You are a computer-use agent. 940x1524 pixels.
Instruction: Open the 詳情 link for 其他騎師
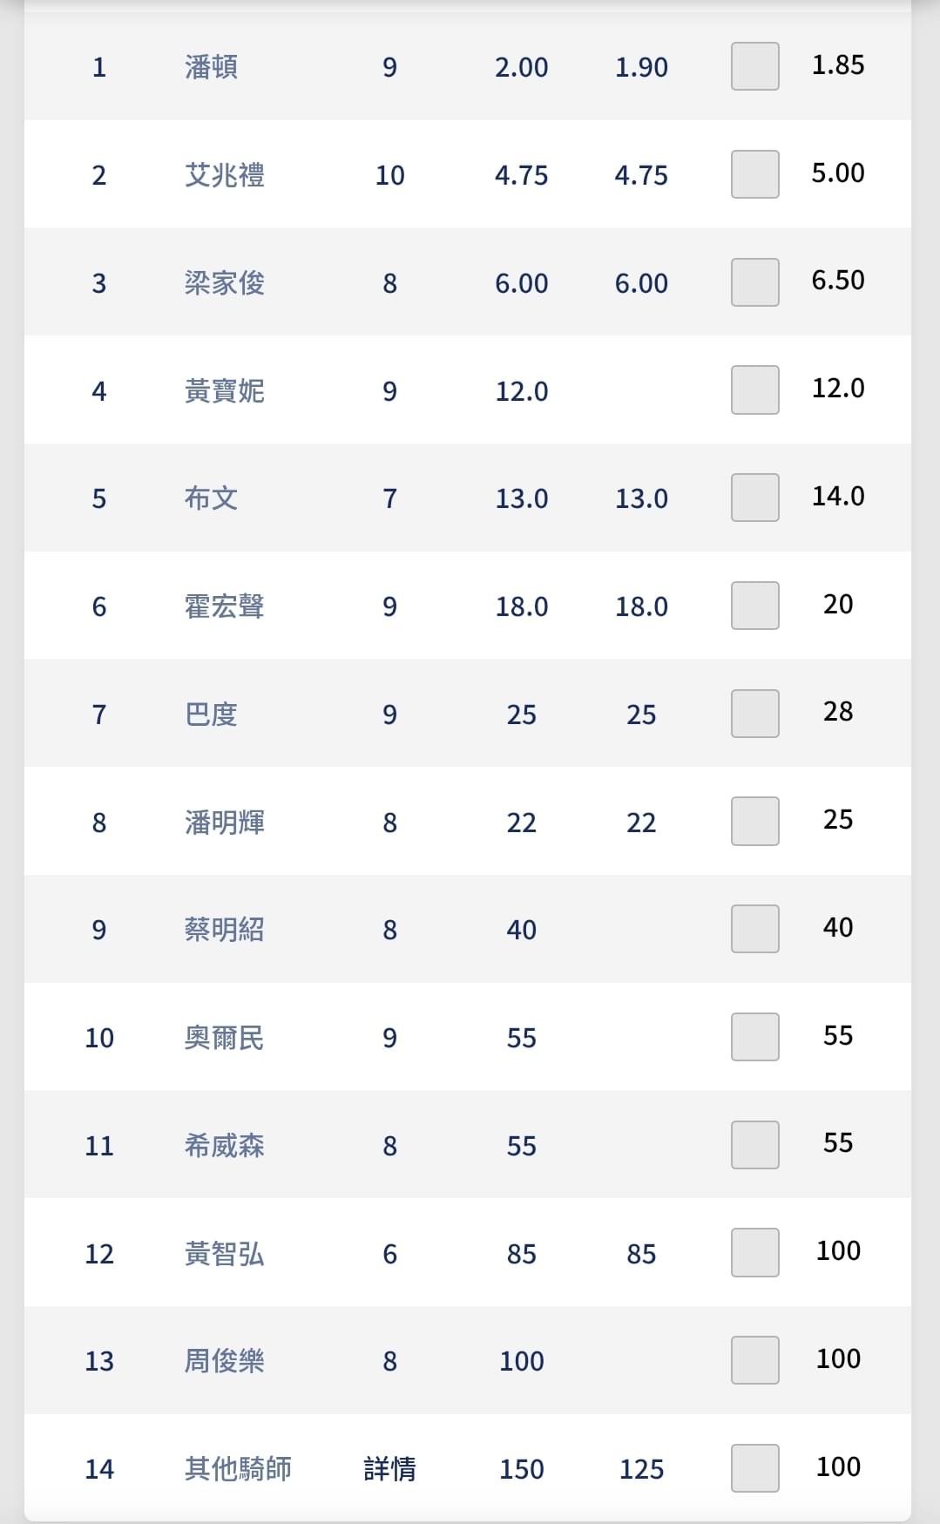(389, 1469)
